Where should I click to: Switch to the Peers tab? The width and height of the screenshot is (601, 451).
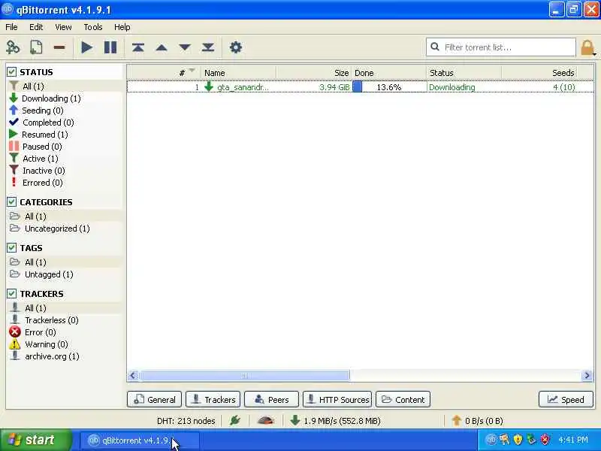[x=271, y=399]
